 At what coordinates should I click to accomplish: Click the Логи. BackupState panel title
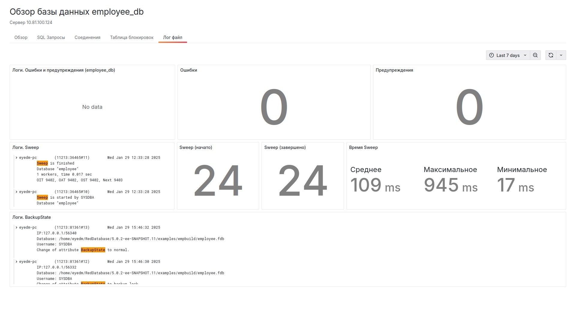coord(31,217)
